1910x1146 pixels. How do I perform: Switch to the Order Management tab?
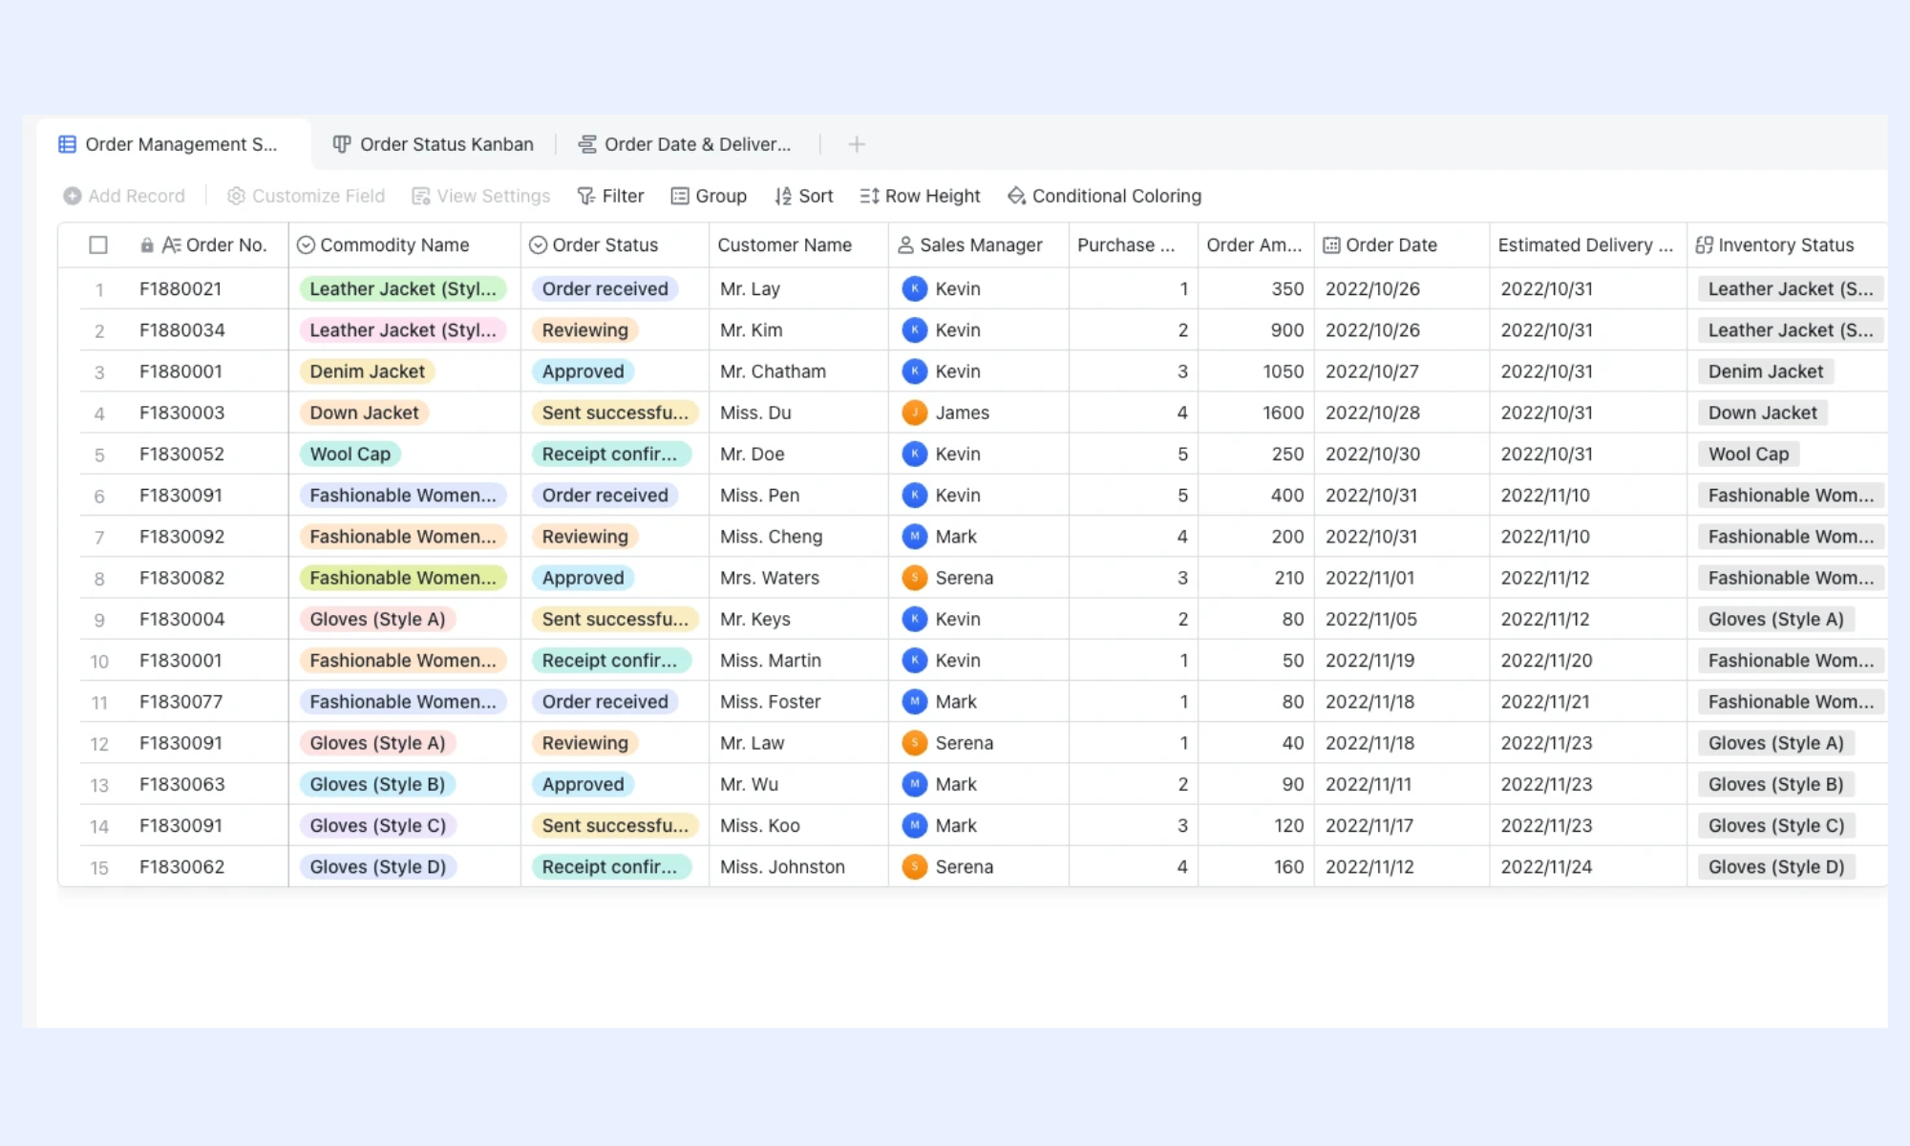[x=174, y=144]
